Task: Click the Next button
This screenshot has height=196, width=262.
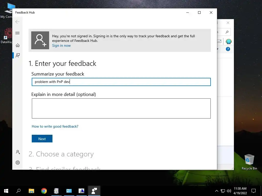Action: pos(42,139)
